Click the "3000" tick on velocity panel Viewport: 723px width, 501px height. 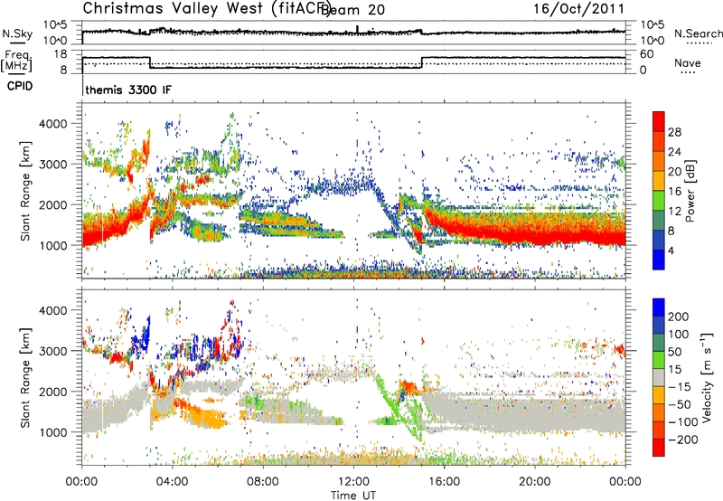(52, 351)
